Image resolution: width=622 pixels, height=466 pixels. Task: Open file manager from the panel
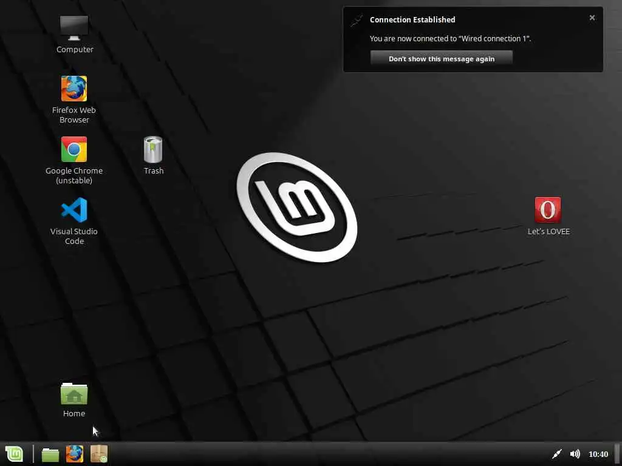(x=50, y=454)
